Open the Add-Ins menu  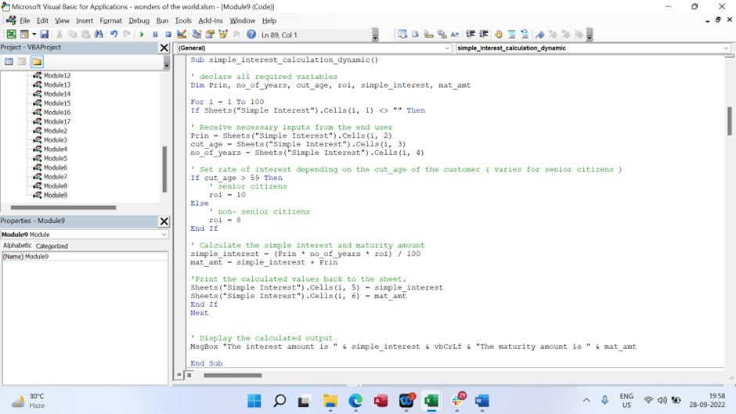[211, 20]
